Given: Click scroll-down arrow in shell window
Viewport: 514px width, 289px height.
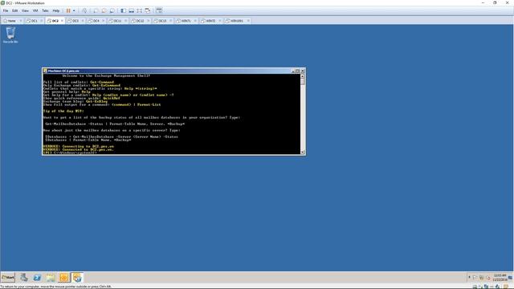Looking at the screenshot, I should (303, 152).
